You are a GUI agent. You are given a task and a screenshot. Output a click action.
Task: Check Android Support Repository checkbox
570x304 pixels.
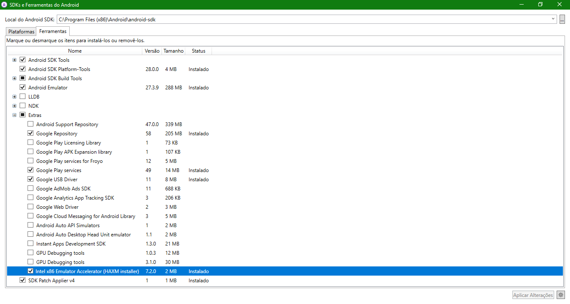30,124
